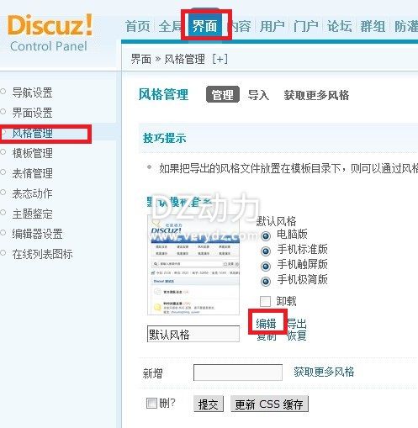Go to 编辑器设置 in the sidebar
This screenshot has height=428, width=418.
pos(37,234)
